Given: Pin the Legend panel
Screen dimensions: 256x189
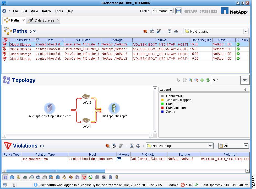Looking at the screenshot, I should point(245,89).
